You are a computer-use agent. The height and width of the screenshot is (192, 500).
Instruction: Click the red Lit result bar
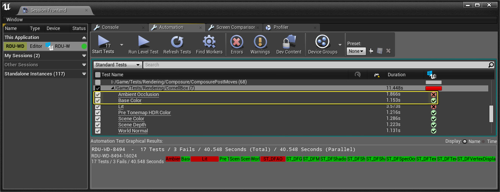(x=205, y=159)
